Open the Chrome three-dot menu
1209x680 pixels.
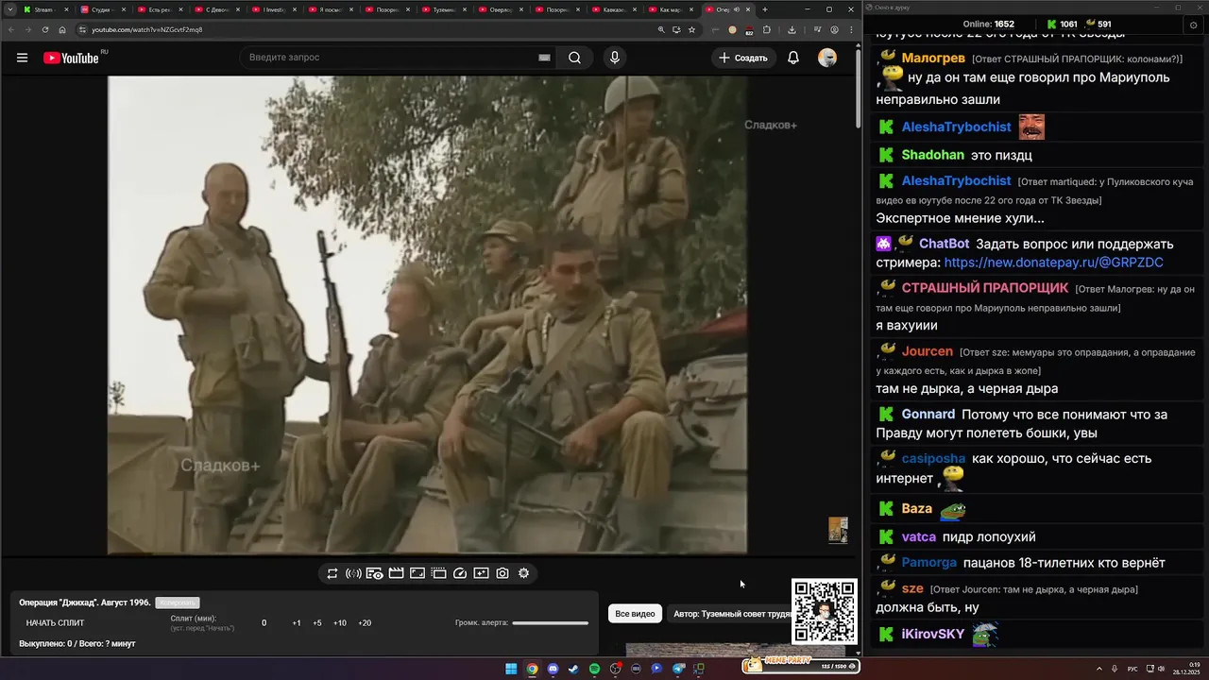[851, 29]
